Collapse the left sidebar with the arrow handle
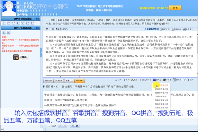 tap(41, 52)
